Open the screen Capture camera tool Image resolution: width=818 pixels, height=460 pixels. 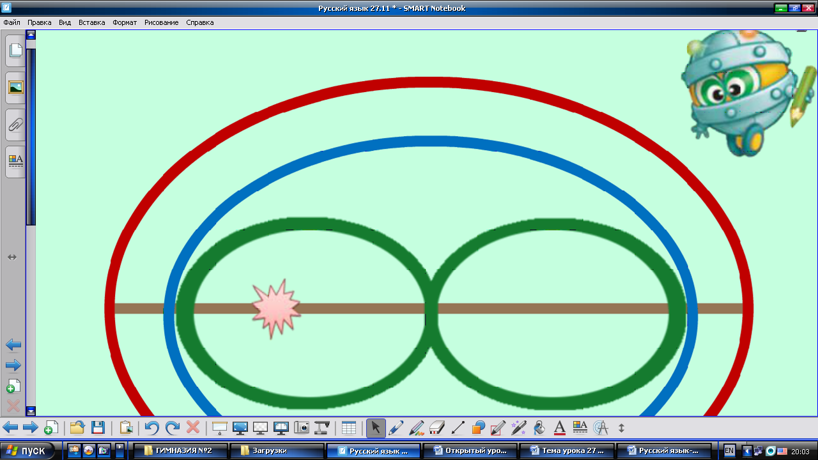302,427
